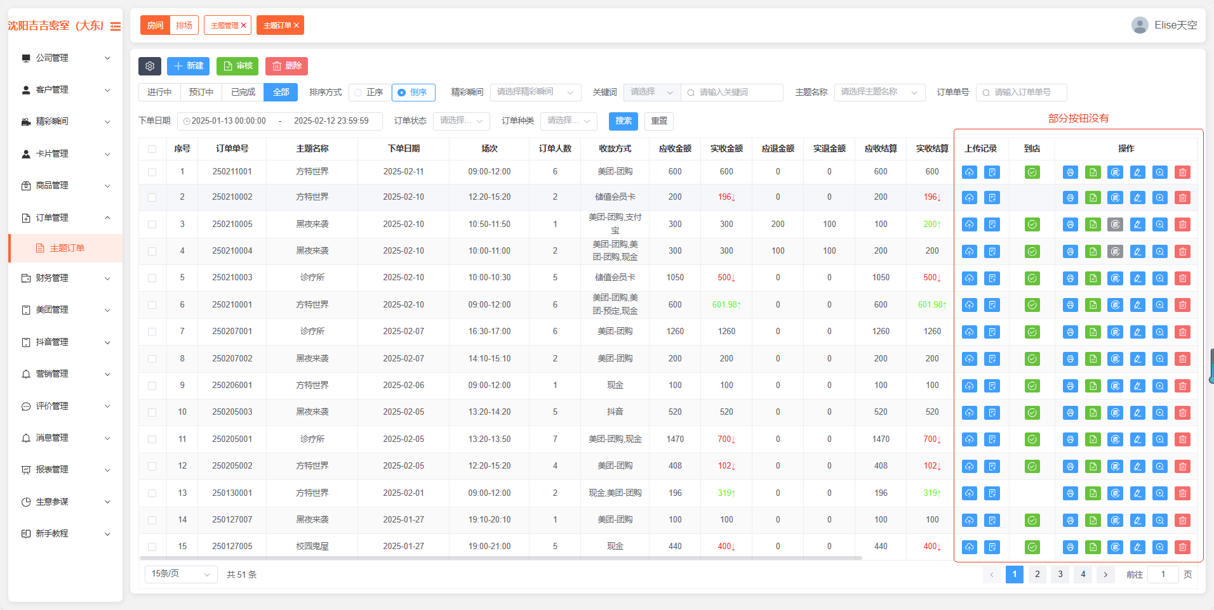Click the red 删除 toolbar button
Screen dimensions: 1214x610
tap(286, 66)
